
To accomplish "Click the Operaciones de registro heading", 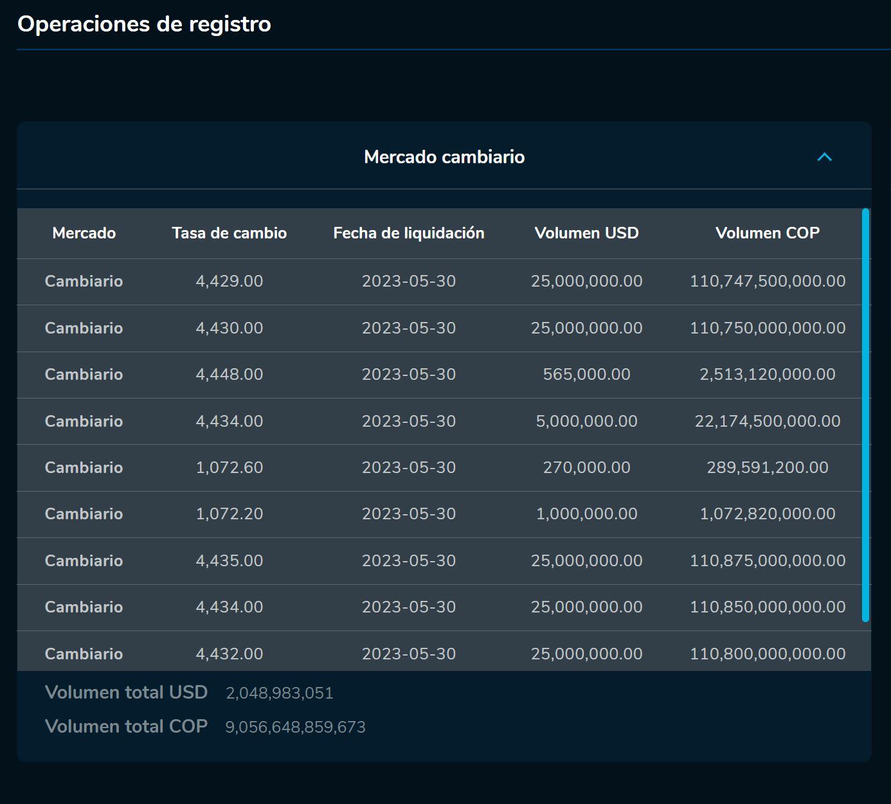I will 144,24.
